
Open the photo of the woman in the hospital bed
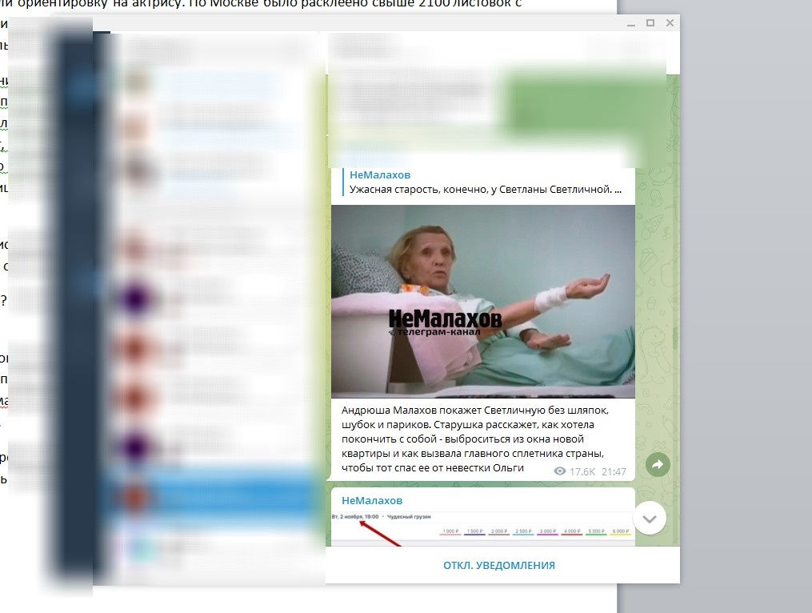coord(482,302)
